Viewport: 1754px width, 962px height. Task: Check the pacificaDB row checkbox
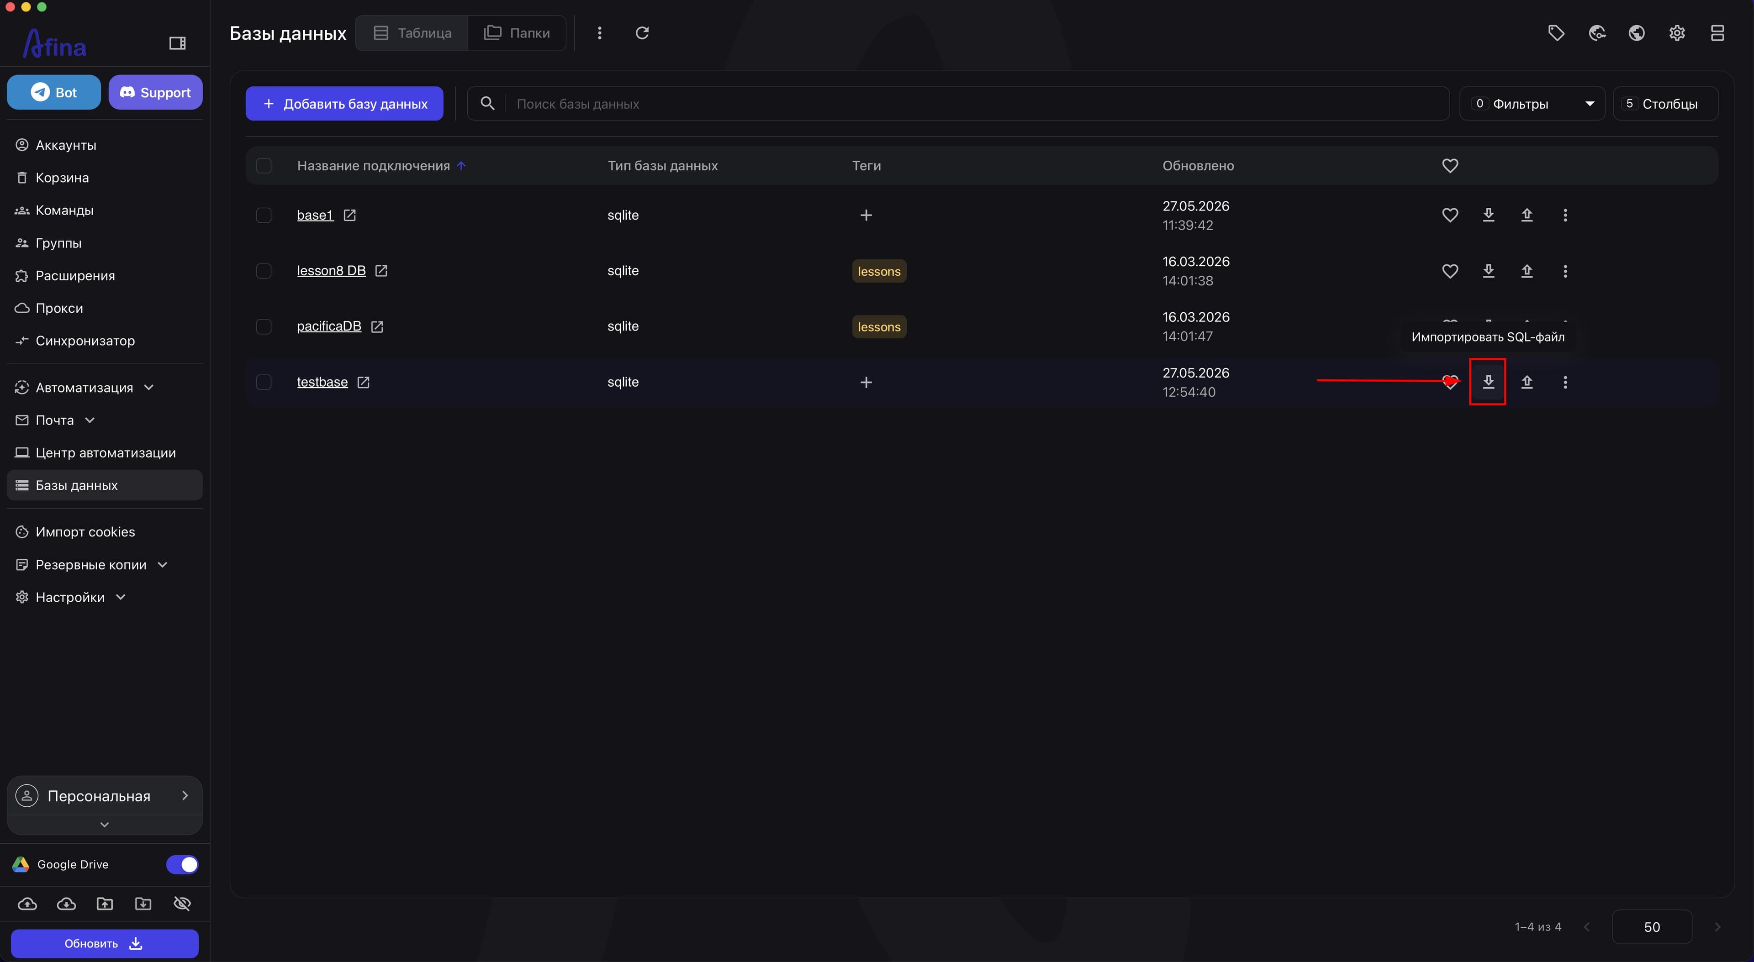[x=264, y=327]
